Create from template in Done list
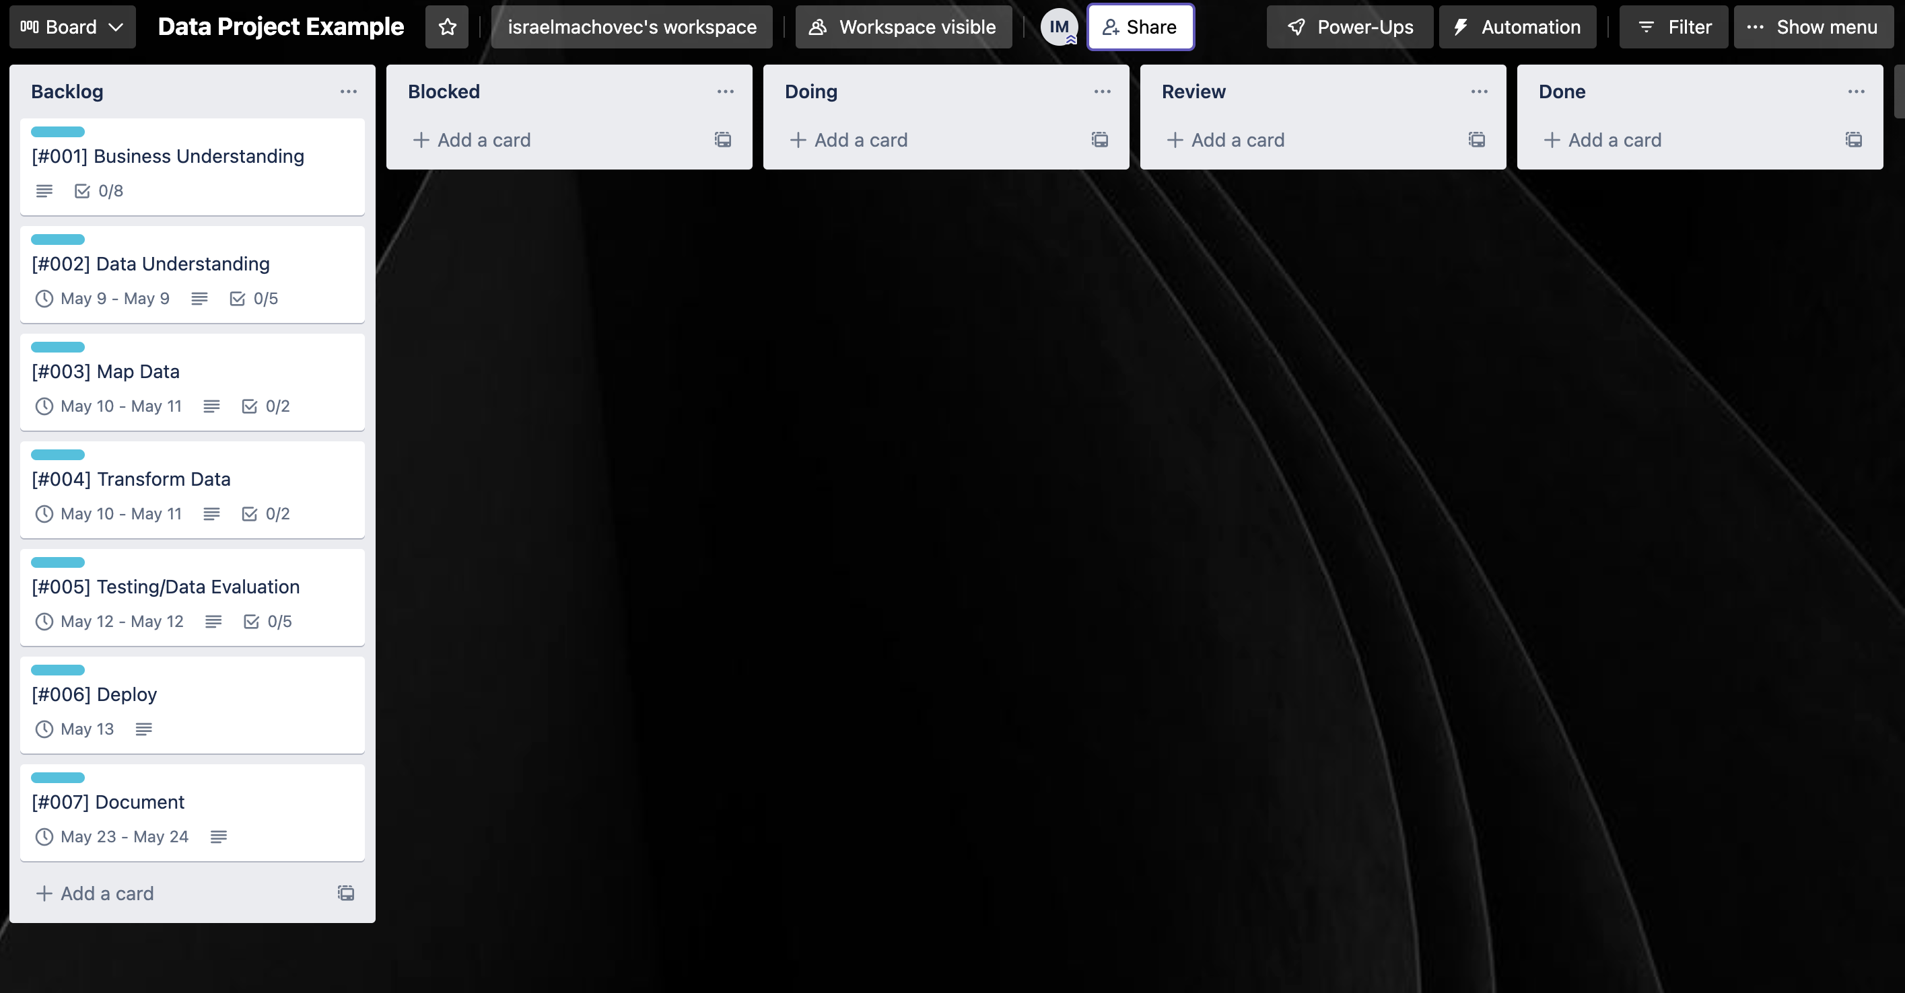The height and width of the screenshot is (993, 1905). [1854, 140]
